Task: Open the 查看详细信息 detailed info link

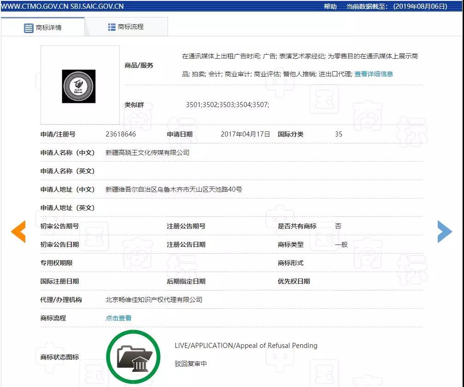Action: (x=374, y=74)
